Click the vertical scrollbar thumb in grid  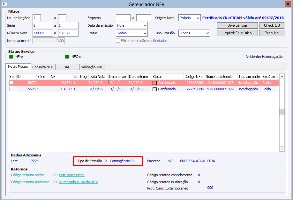click(x=282, y=112)
